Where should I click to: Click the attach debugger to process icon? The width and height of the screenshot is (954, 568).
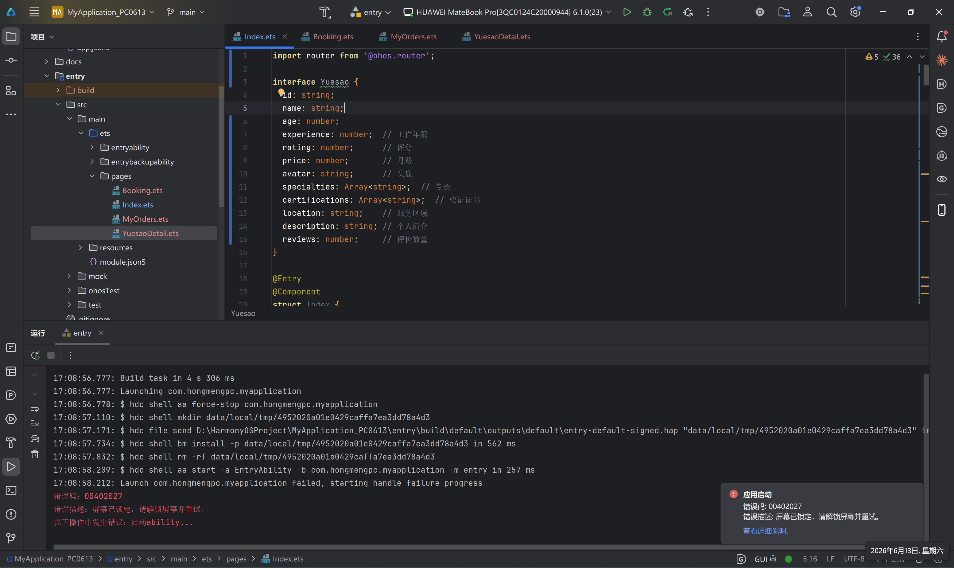688,12
